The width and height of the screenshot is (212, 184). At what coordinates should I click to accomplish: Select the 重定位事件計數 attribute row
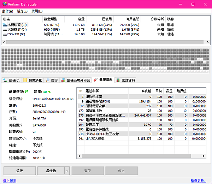(x=142, y=129)
